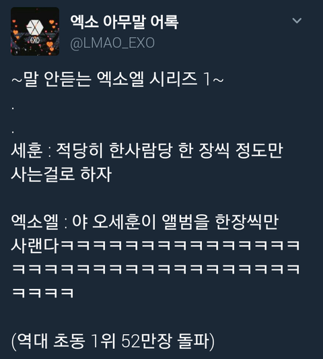Open the tweet options chevron menu
The height and width of the screenshot is (359, 323).
coord(297,21)
